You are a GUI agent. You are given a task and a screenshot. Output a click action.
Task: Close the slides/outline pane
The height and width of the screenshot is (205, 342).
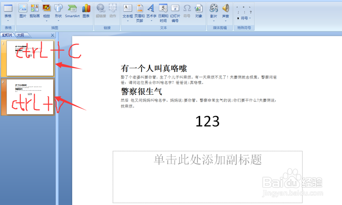point(53,35)
